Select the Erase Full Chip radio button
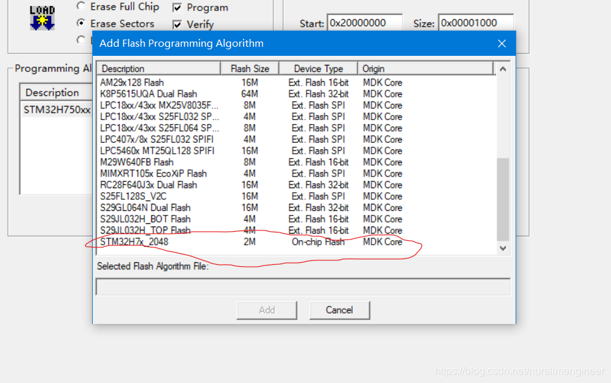Screen dimensions: 611x383 pos(81,6)
